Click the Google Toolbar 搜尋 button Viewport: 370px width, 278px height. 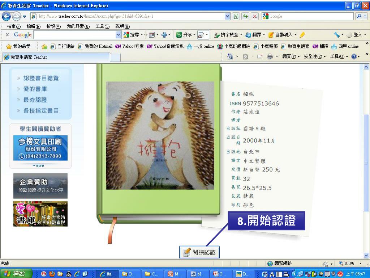pos(132,35)
